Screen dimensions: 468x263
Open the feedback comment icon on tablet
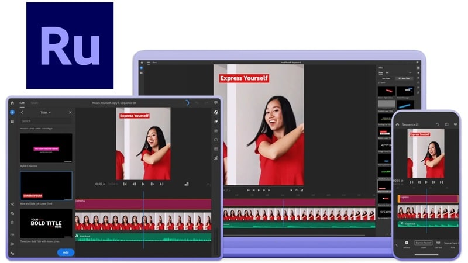(216, 103)
